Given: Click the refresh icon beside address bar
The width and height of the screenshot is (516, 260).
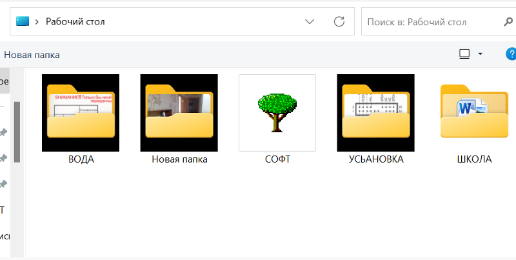Looking at the screenshot, I should 339,21.
